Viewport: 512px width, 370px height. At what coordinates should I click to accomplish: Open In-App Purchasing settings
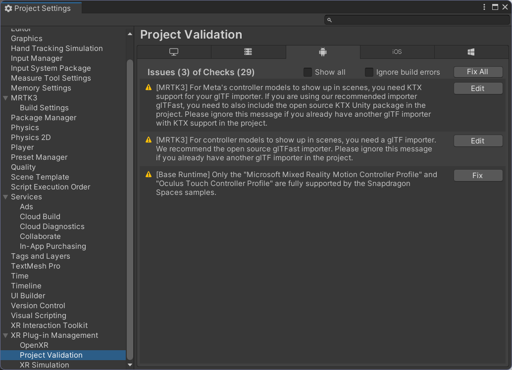(53, 246)
